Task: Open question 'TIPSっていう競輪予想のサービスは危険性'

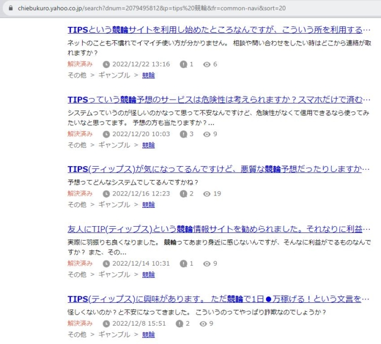Action: [x=219, y=100]
